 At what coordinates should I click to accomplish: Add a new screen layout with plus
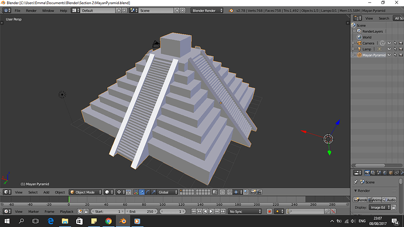coord(118,11)
